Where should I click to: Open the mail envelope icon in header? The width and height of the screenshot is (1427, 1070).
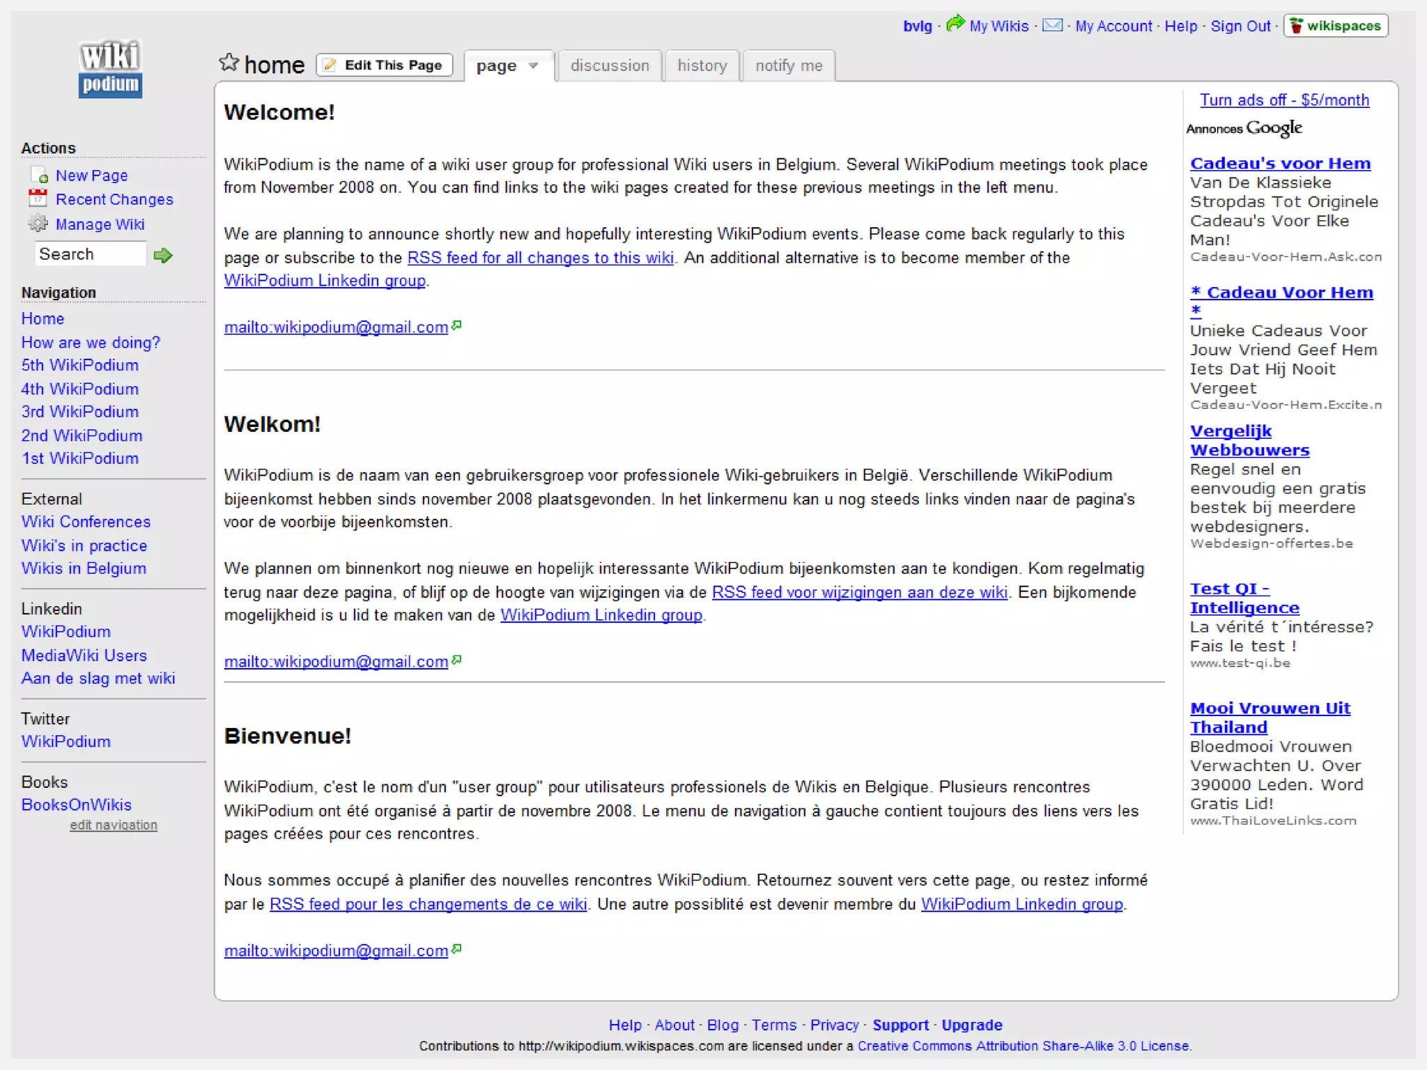[x=1052, y=26]
